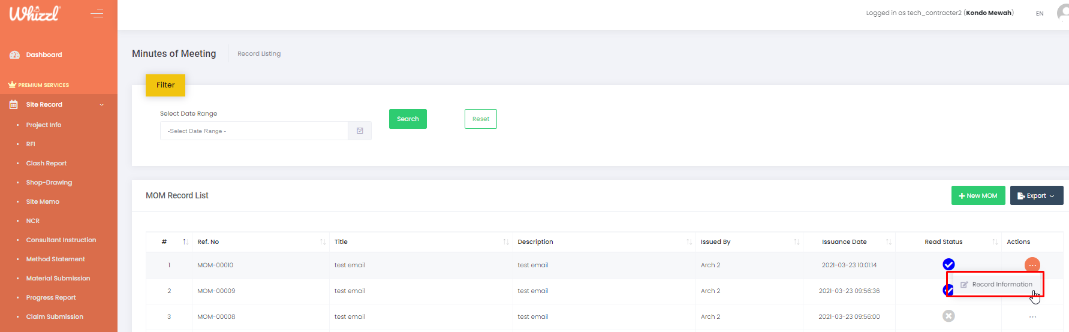The width and height of the screenshot is (1069, 332).
Task: Collapse the sidebar with hamburger icon
Action: [x=97, y=13]
